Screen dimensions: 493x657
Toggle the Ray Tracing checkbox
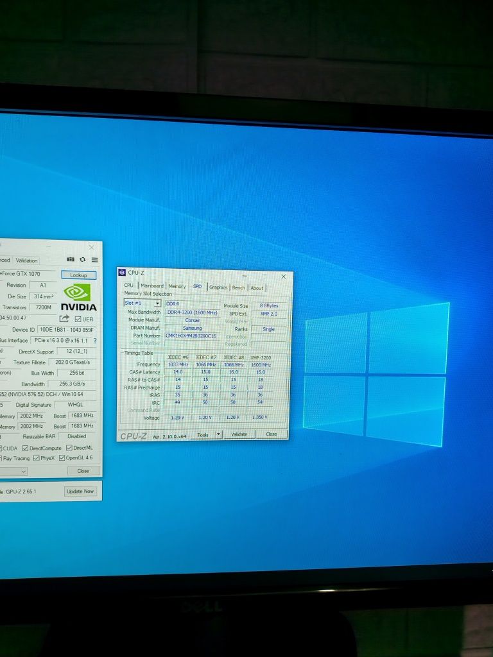pos(1,458)
